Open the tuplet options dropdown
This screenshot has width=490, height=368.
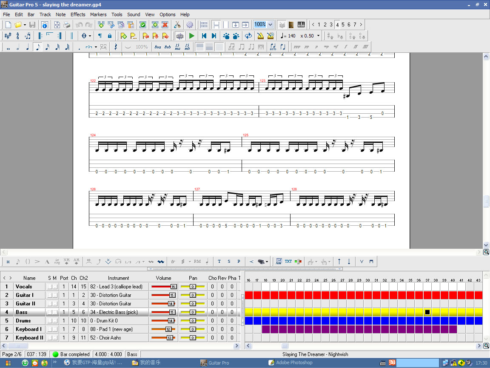pyautogui.click(x=96, y=47)
